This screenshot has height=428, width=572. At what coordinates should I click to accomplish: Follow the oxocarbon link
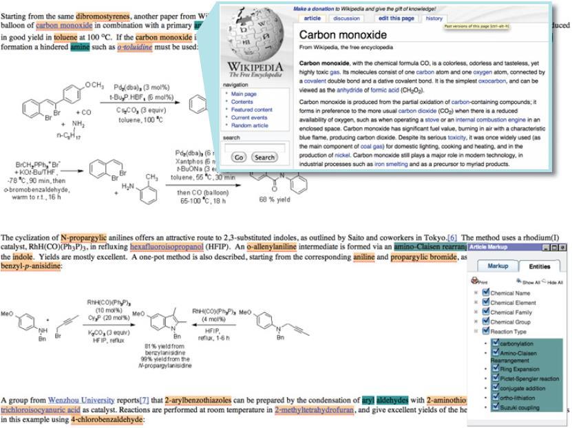point(491,81)
